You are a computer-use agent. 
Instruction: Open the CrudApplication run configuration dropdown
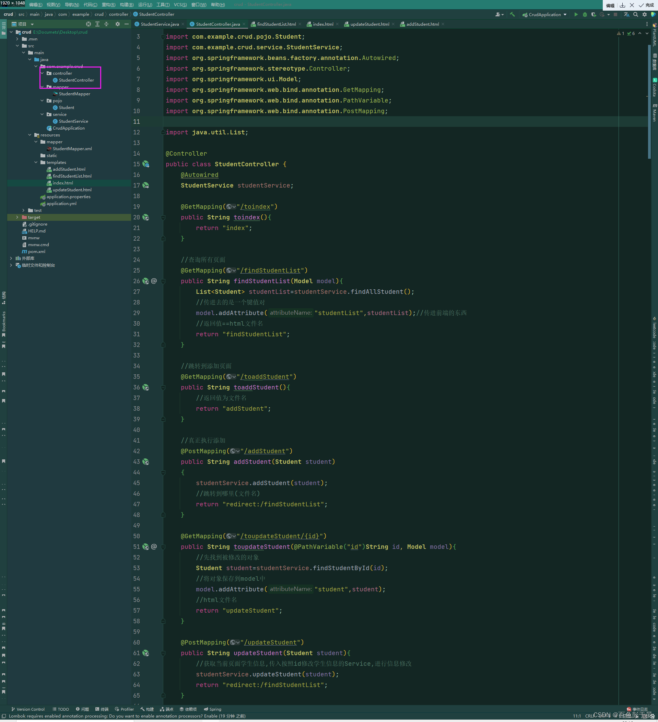545,14
